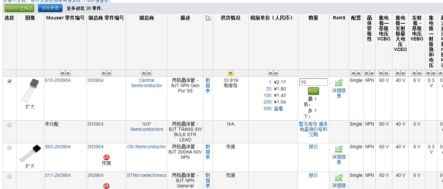Click 购买所选商品 button

[x=19, y=8]
